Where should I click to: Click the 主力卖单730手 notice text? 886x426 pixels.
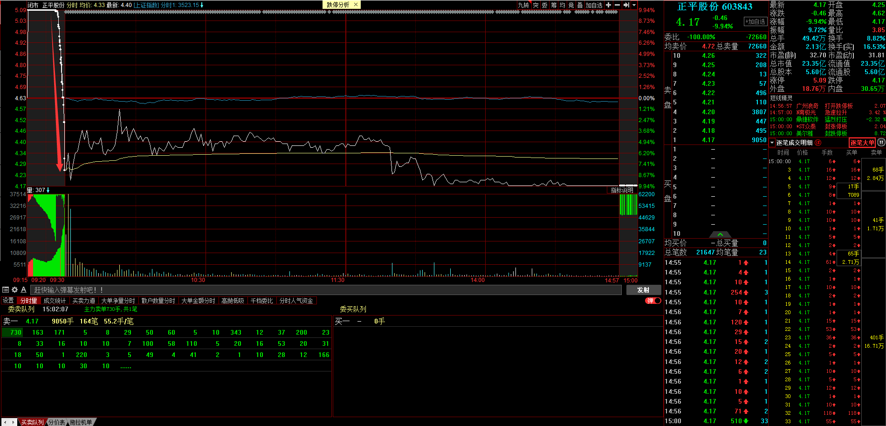110,309
